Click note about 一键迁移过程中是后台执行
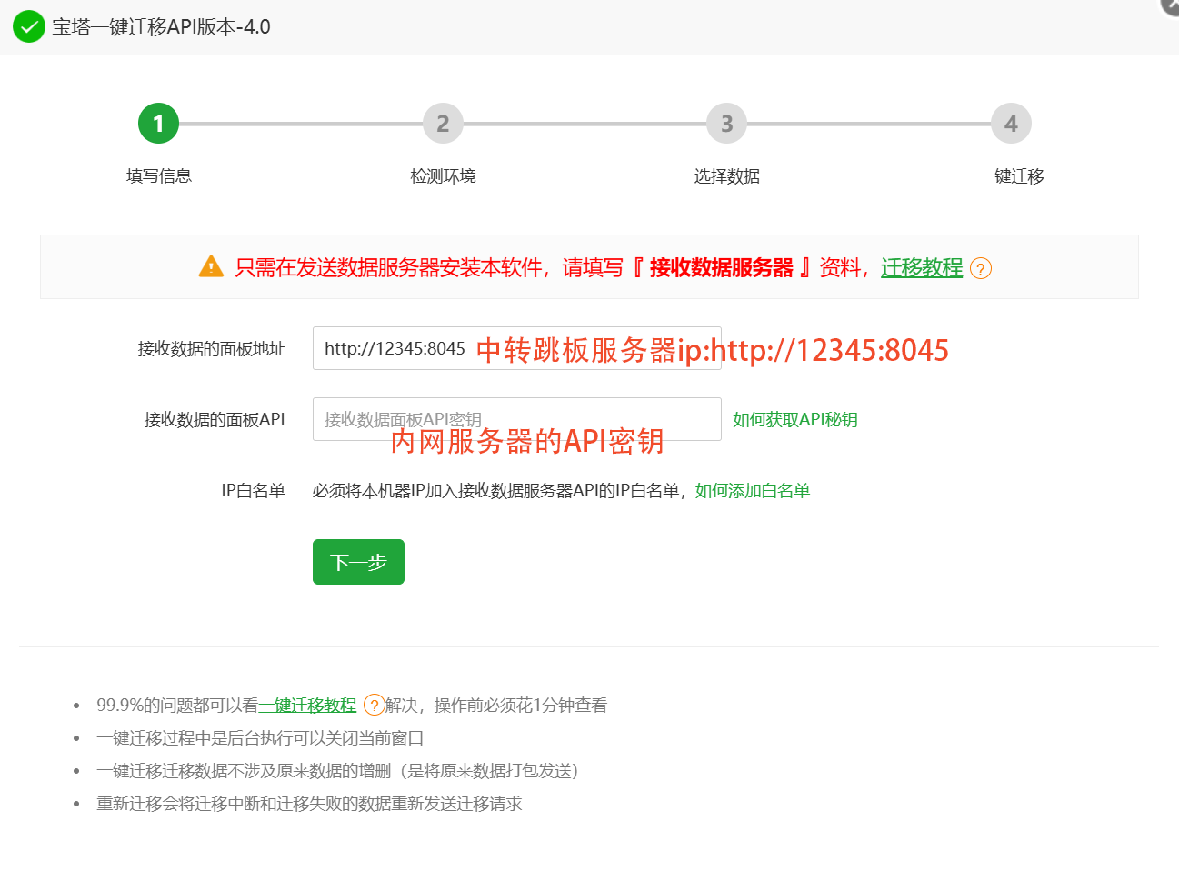1179x881 pixels. 260,738
